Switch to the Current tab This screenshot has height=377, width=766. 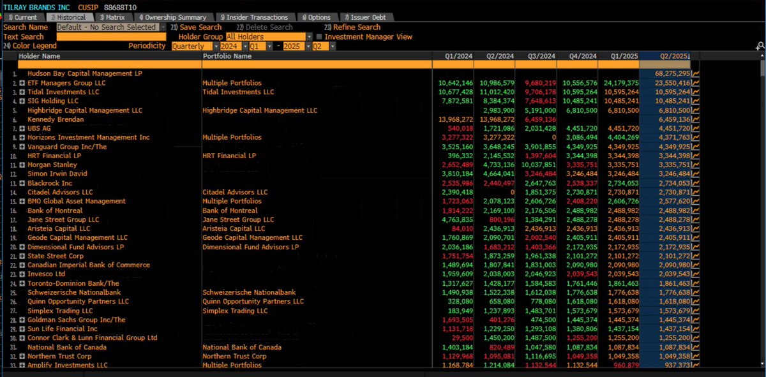(x=23, y=17)
